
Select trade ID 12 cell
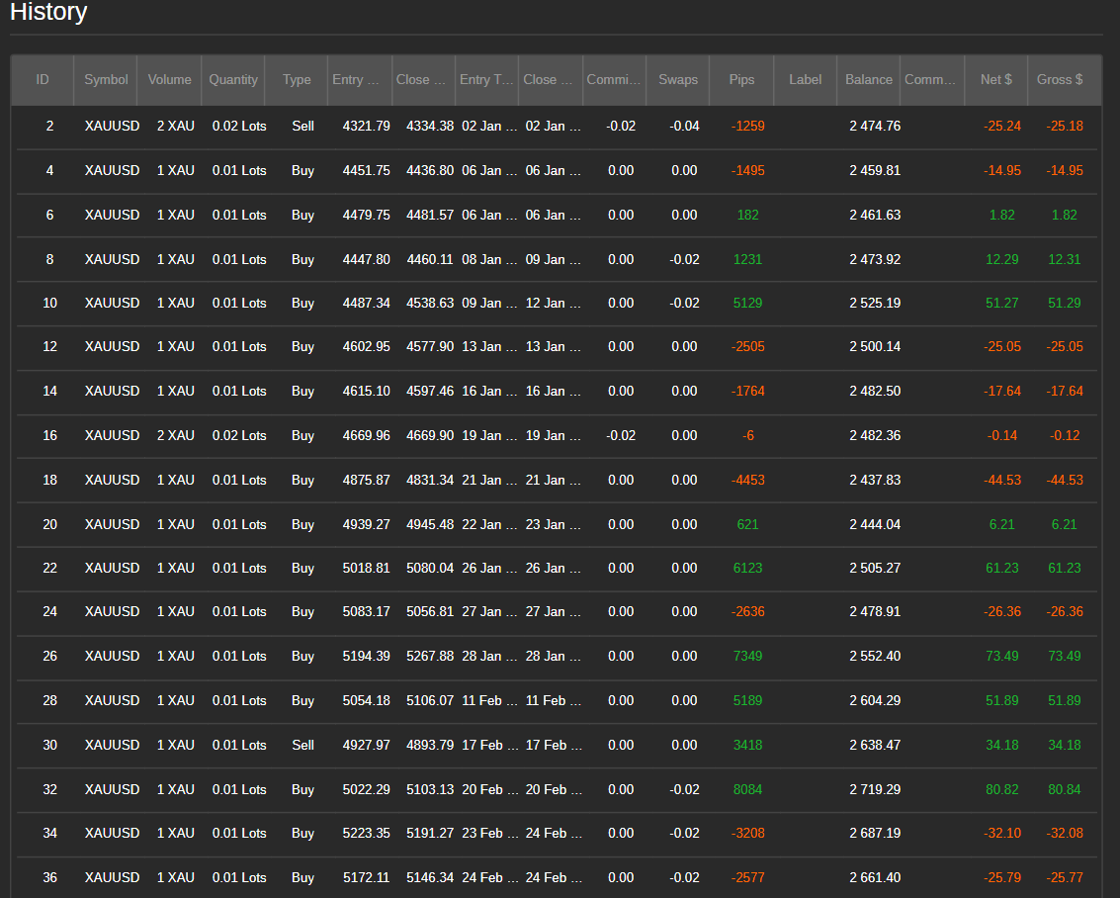point(49,346)
